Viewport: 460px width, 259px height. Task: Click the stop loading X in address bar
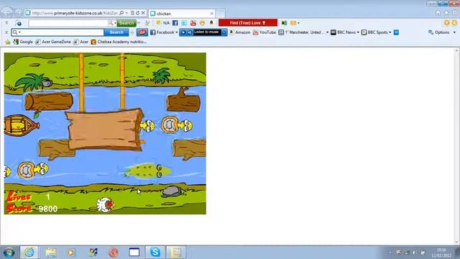click(143, 13)
